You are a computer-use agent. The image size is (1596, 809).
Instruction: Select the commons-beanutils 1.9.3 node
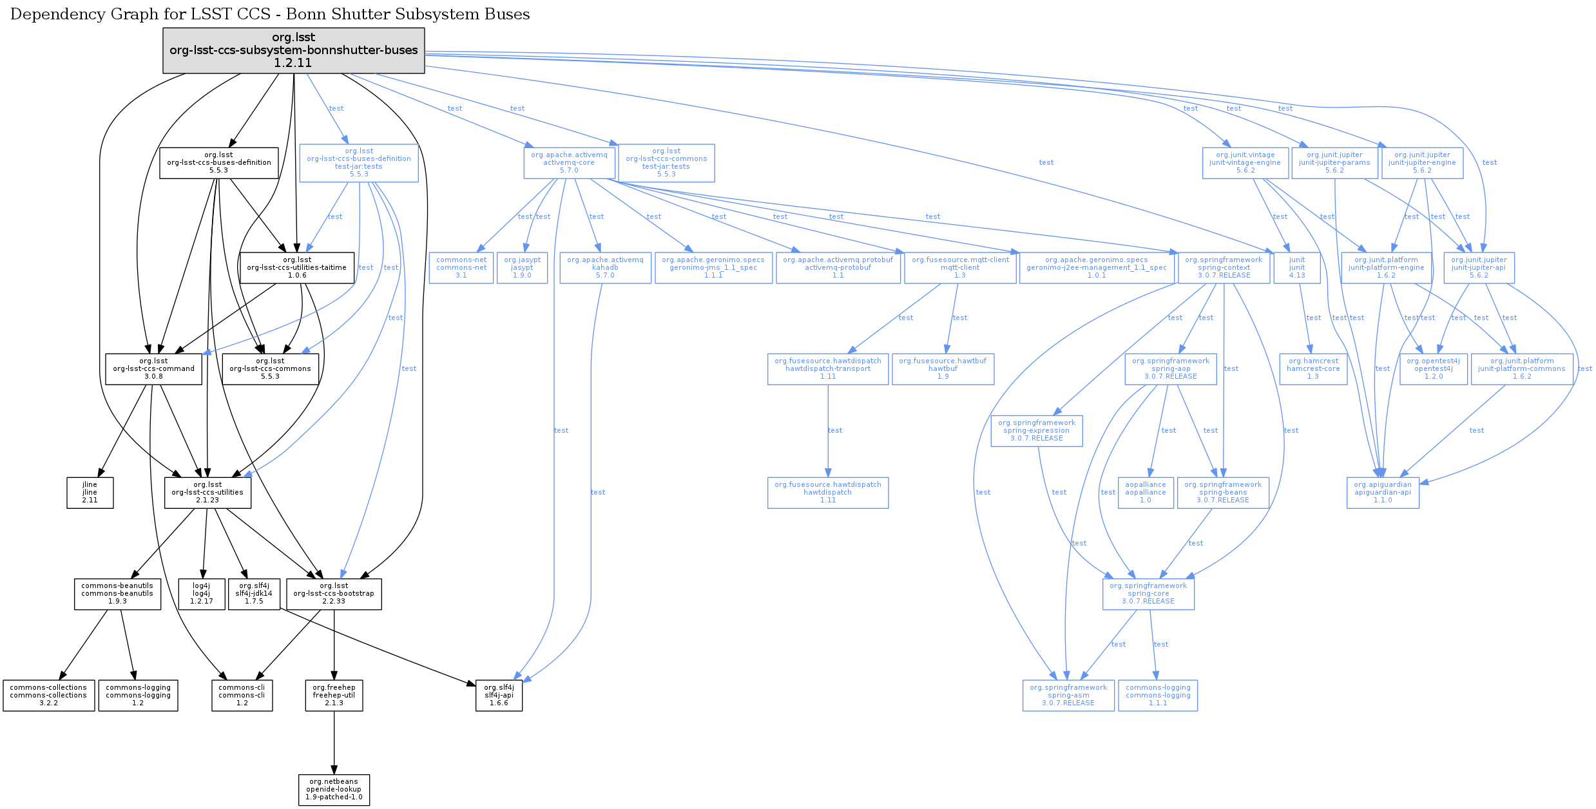tap(117, 594)
